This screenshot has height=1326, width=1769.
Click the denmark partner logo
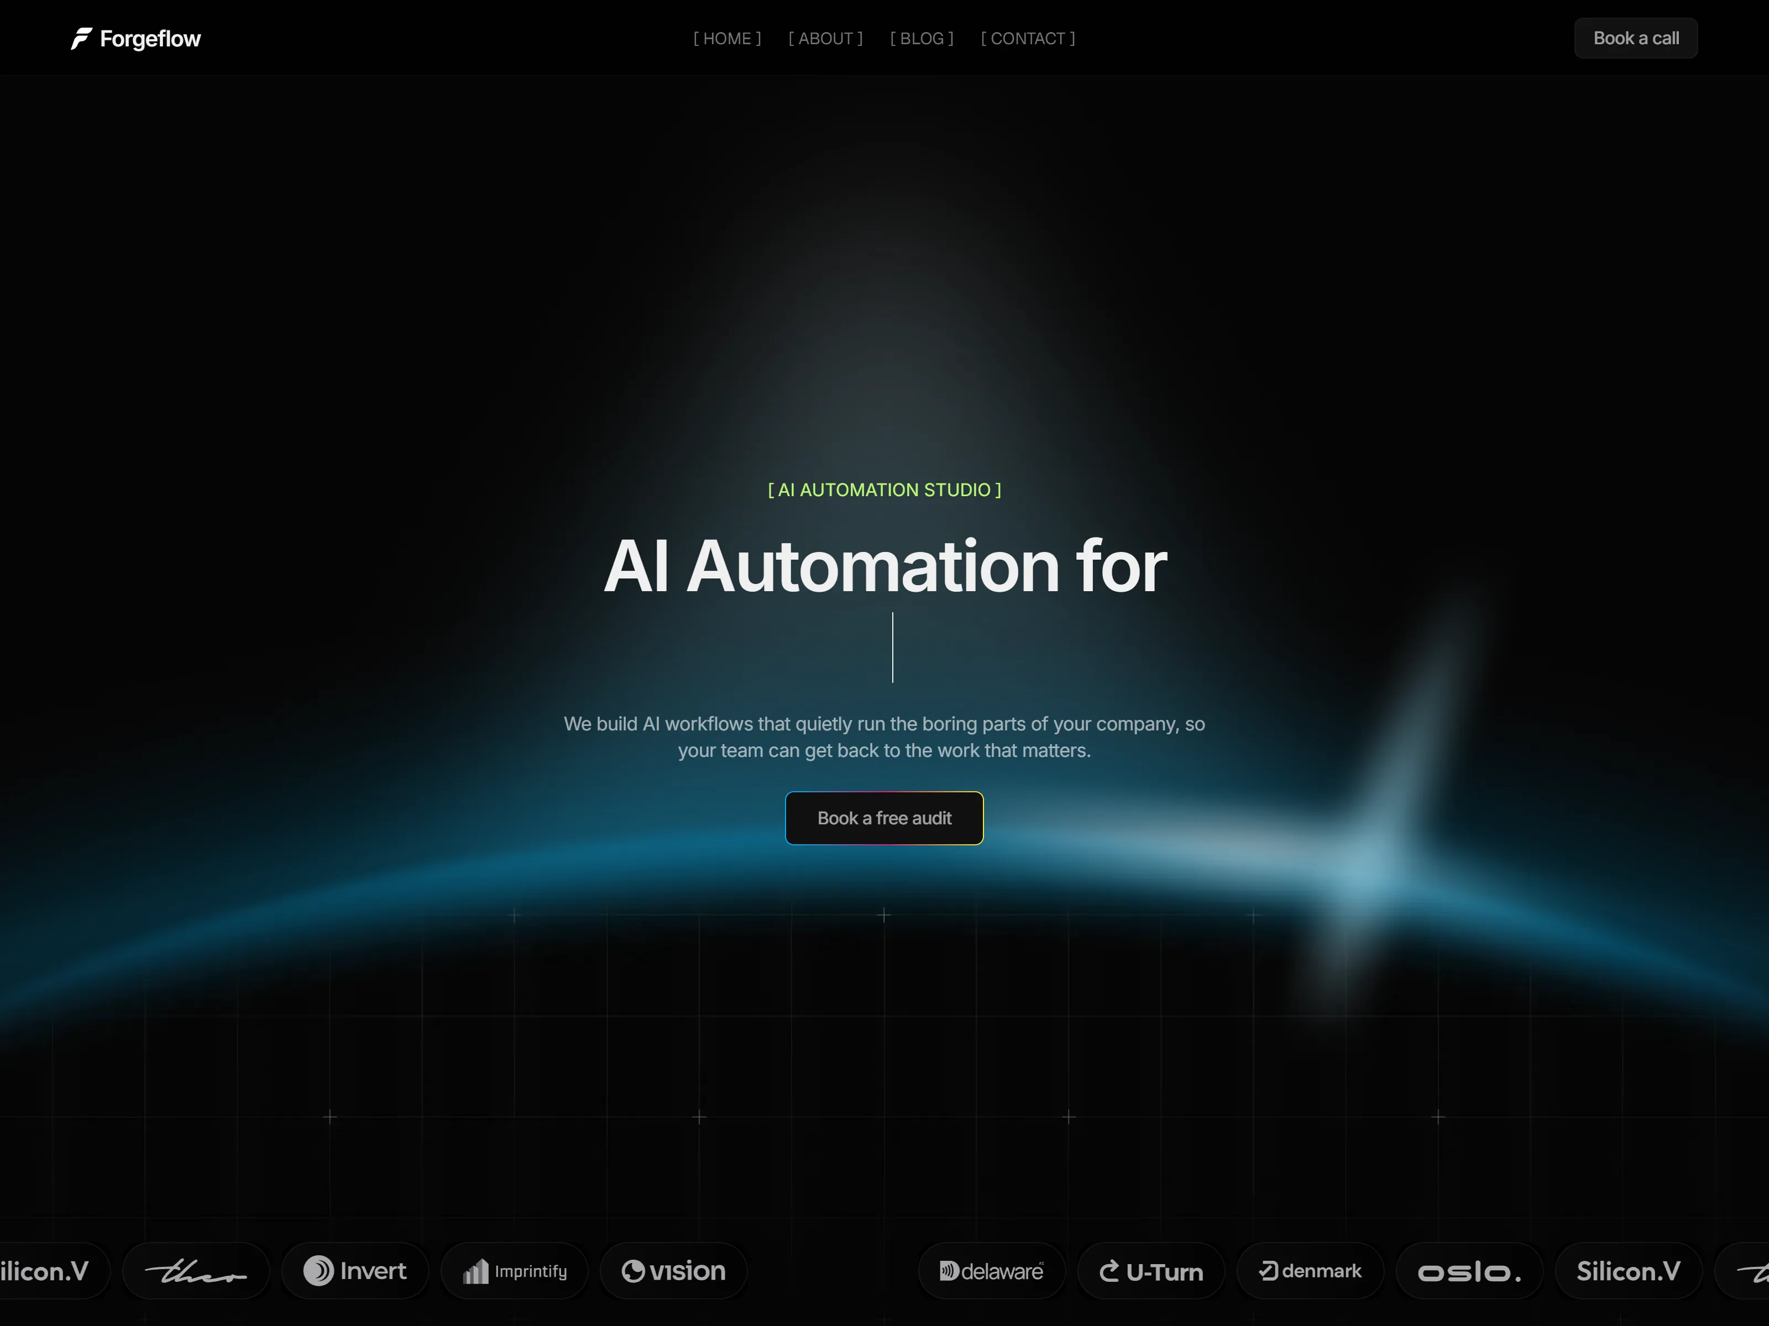click(1310, 1271)
